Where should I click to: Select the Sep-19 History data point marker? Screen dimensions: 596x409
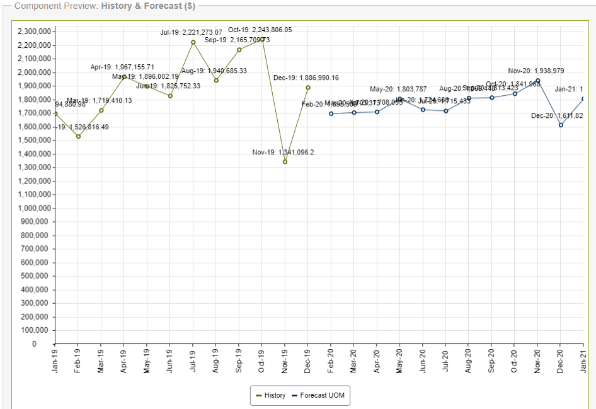tap(239, 50)
